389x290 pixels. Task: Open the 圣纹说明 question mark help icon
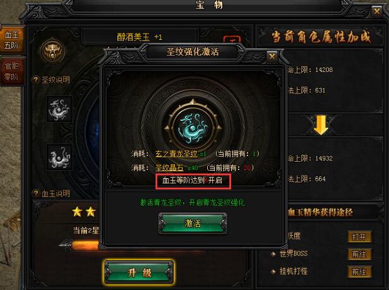coord(36,80)
